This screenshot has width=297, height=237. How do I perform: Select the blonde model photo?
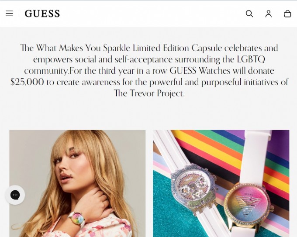pyautogui.click(x=77, y=183)
